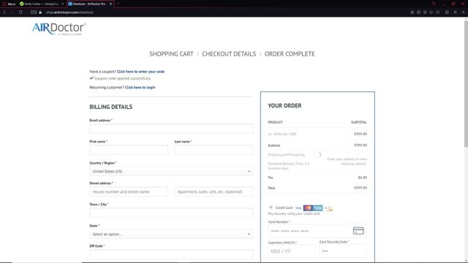The width and height of the screenshot is (468, 263).
Task: Click the YOUR ORDER heading
Action: click(284, 105)
